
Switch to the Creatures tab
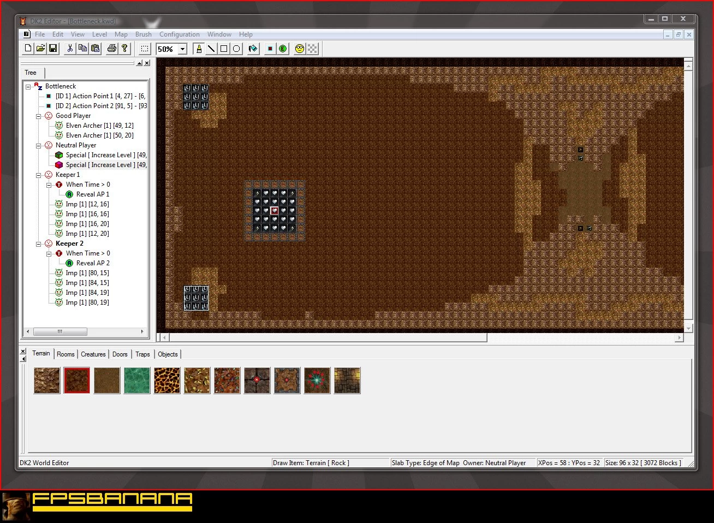(93, 354)
